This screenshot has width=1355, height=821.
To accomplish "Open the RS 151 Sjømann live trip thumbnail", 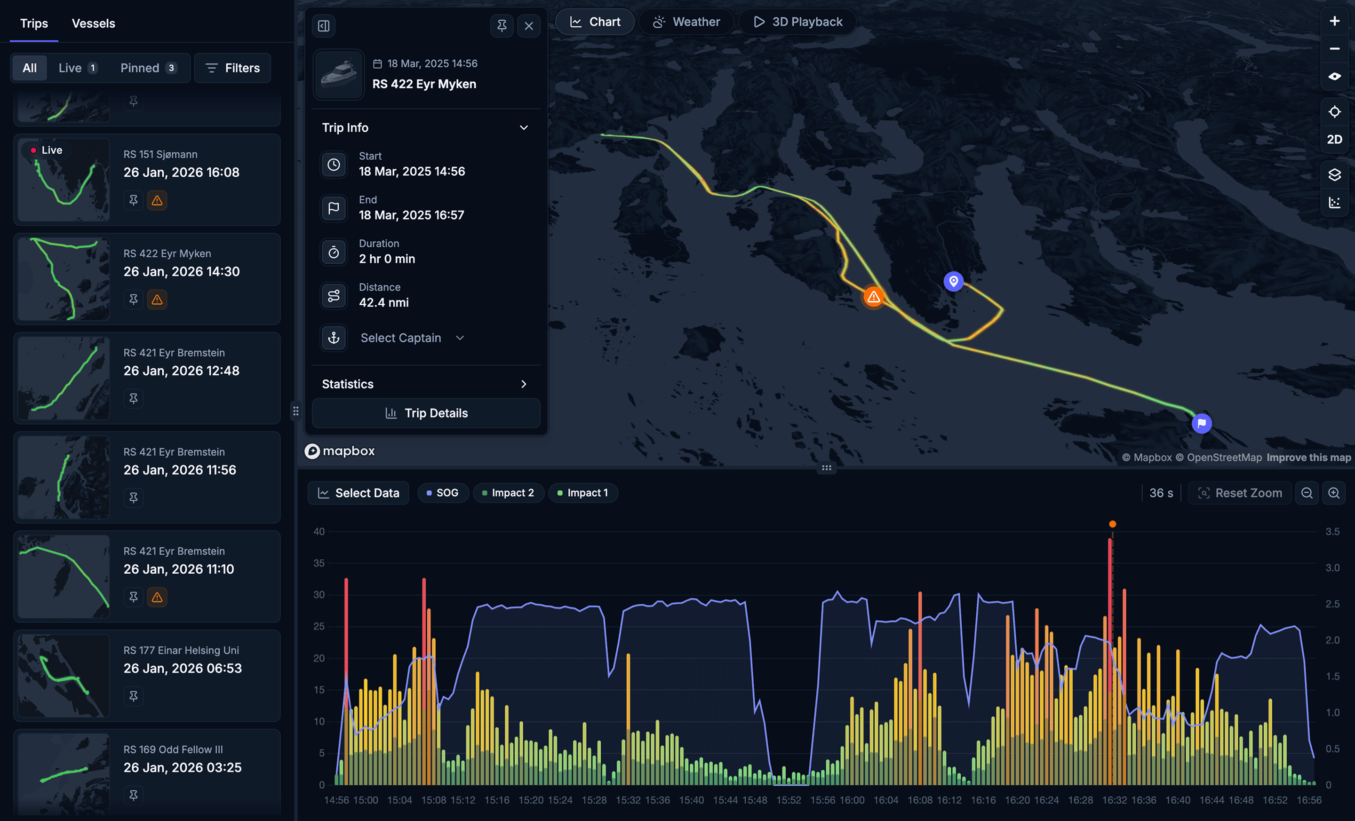I will [63, 179].
